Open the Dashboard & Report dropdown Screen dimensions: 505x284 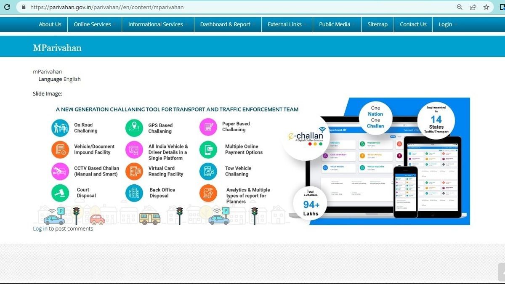pyautogui.click(x=224, y=24)
